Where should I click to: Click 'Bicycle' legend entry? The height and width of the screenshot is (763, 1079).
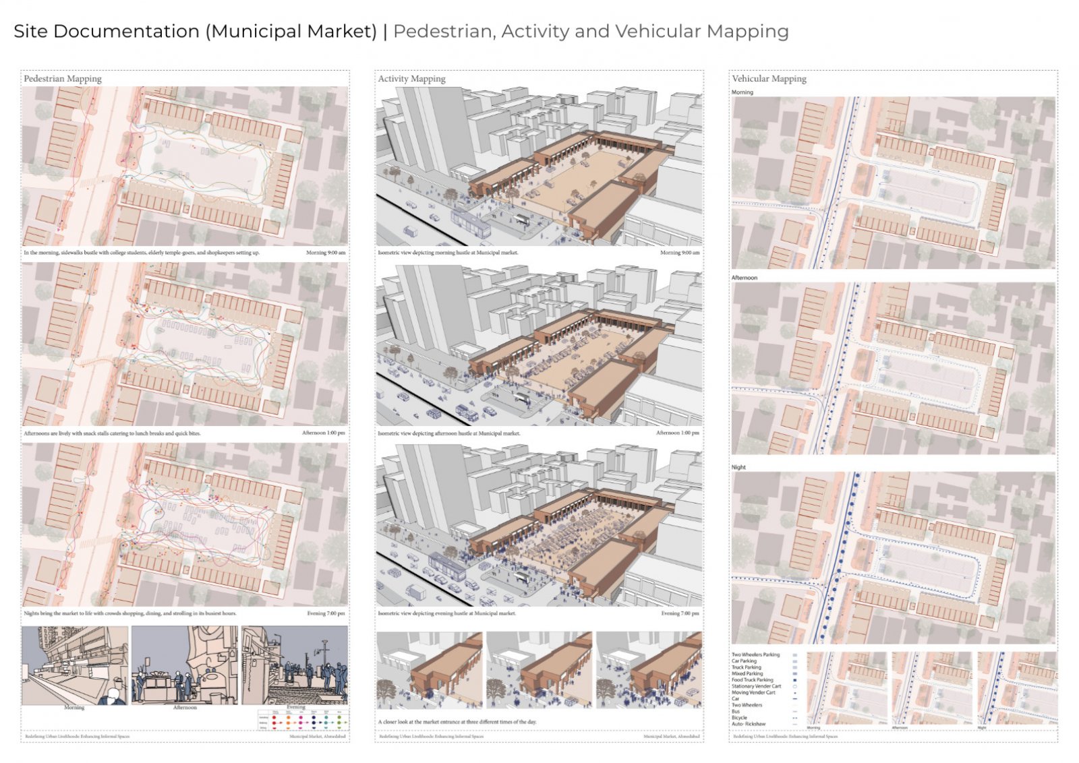click(739, 718)
